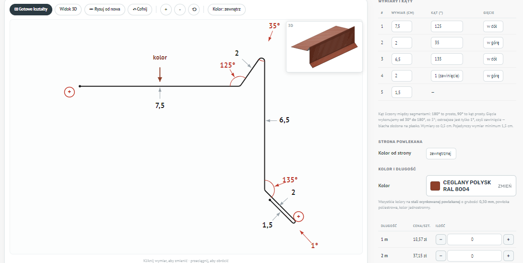Click the 18,57 zł price text
Screen dimensions: 523x263
coord(420,239)
